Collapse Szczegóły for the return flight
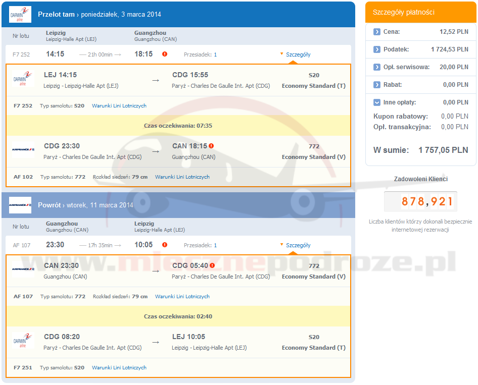 pyautogui.click(x=298, y=245)
